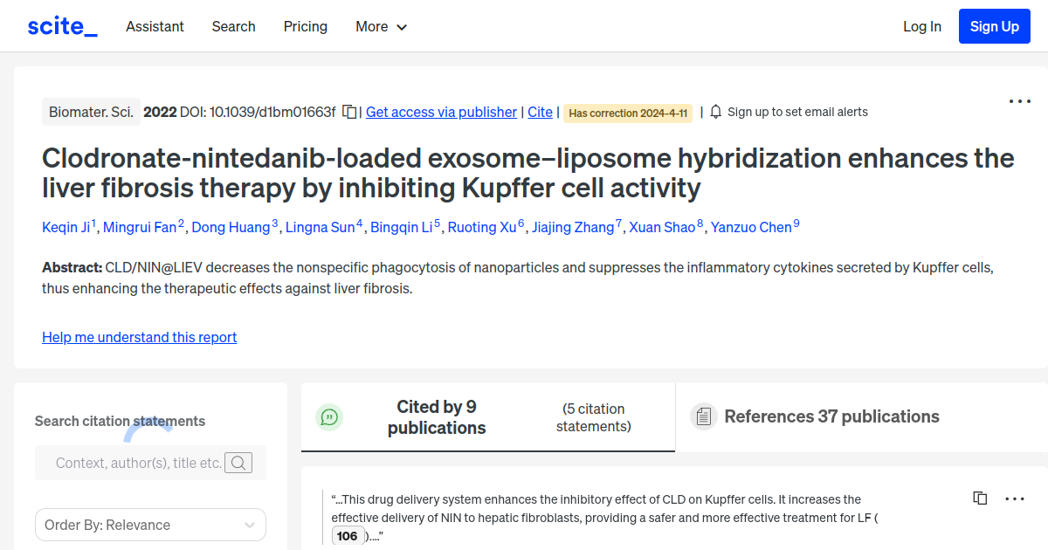This screenshot has height=550, width=1048.
Task: Open citation statement options via ellipsis icon
Action: pos(1015,498)
